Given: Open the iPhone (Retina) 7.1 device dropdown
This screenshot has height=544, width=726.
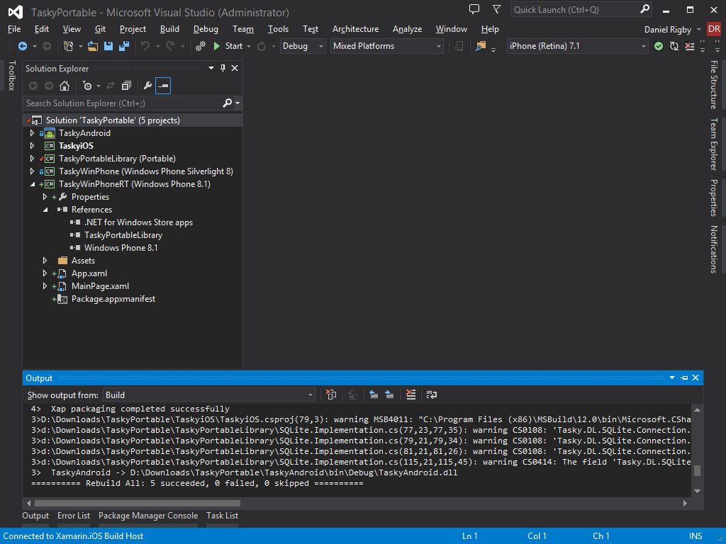Looking at the screenshot, I should (577, 46).
